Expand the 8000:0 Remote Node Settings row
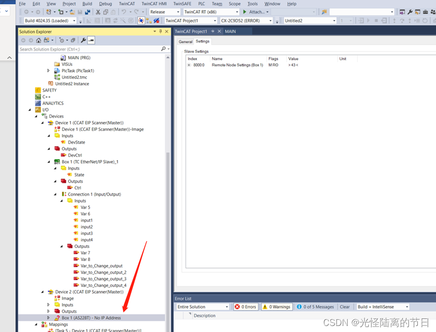This screenshot has width=436, height=332. [189, 65]
